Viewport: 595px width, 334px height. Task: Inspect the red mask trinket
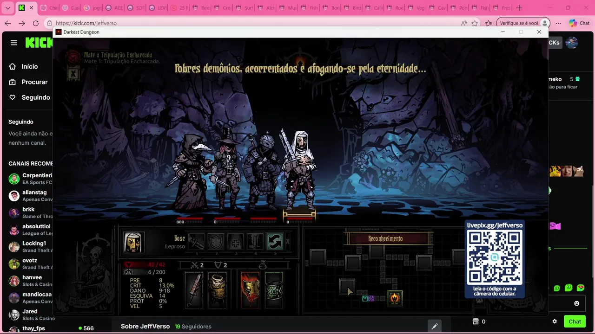pos(250,290)
